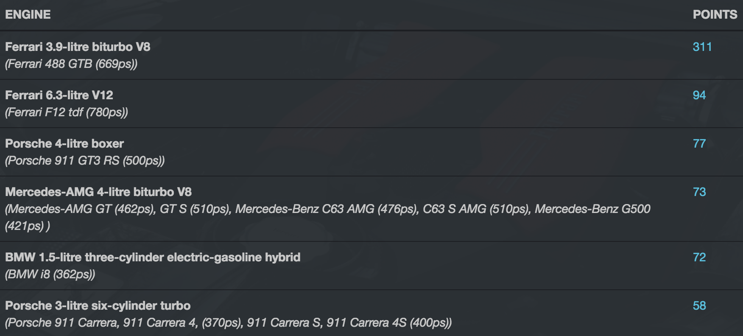
Task: Click the 72 points value
Action: (699, 257)
